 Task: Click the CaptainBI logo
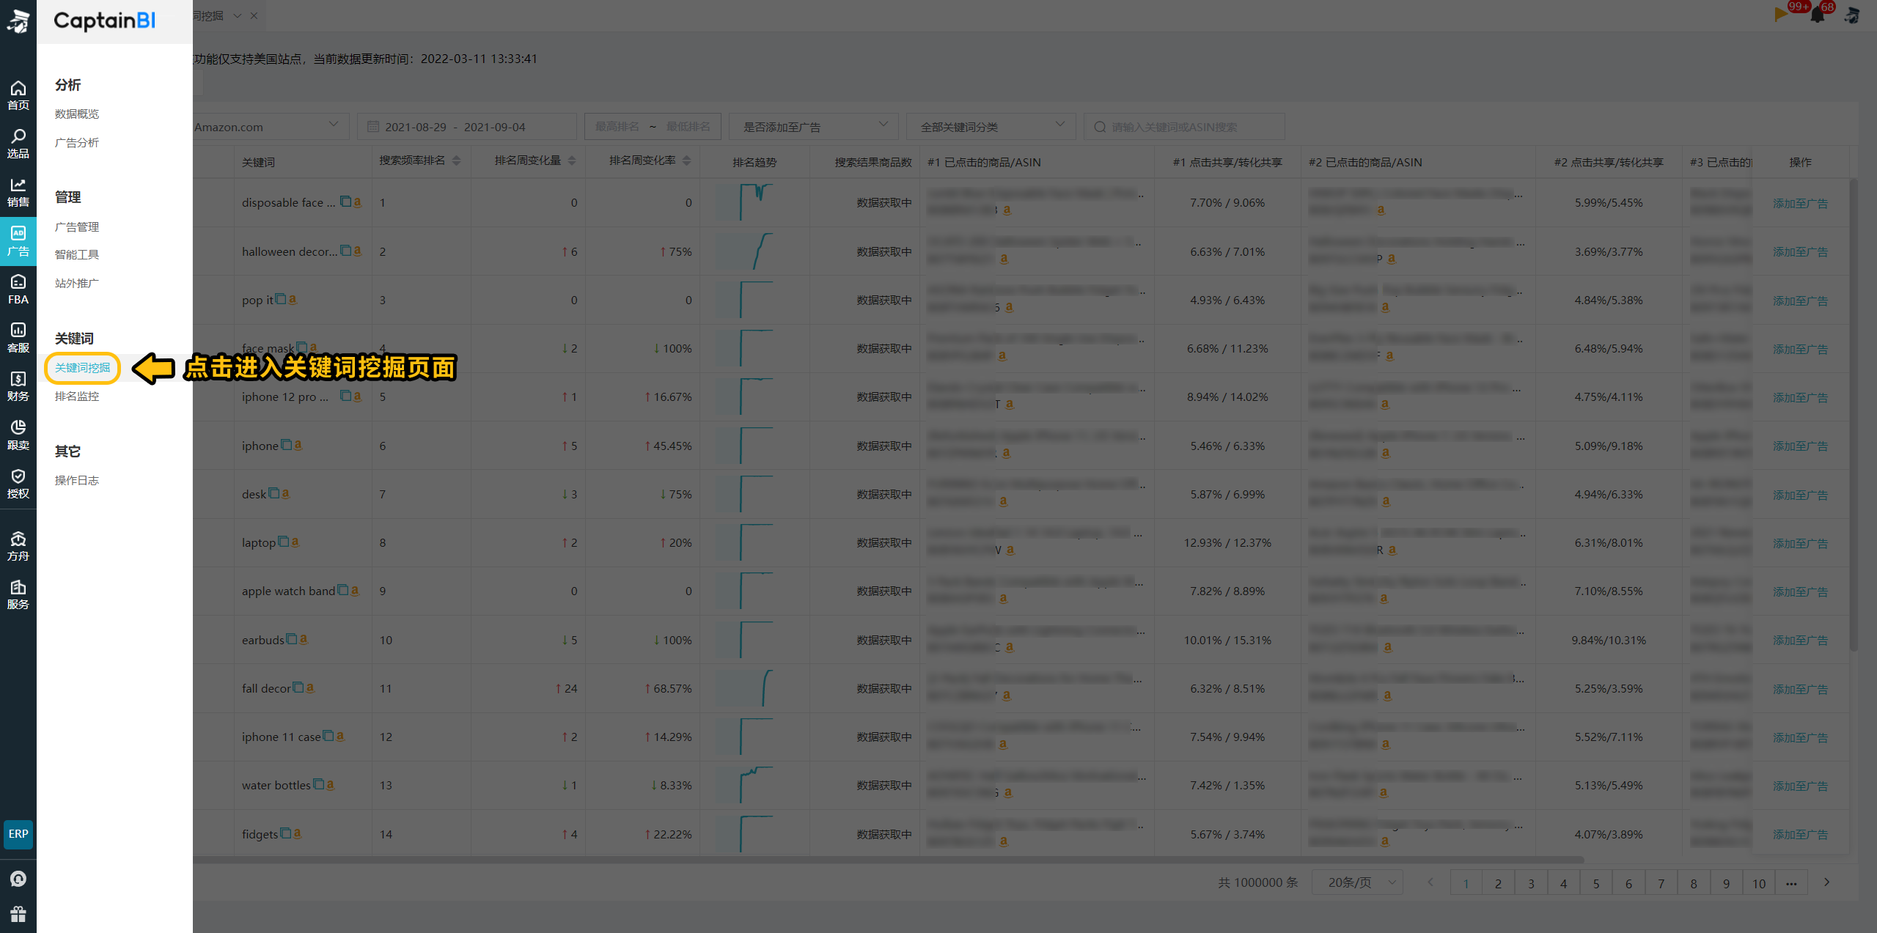pos(105,21)
